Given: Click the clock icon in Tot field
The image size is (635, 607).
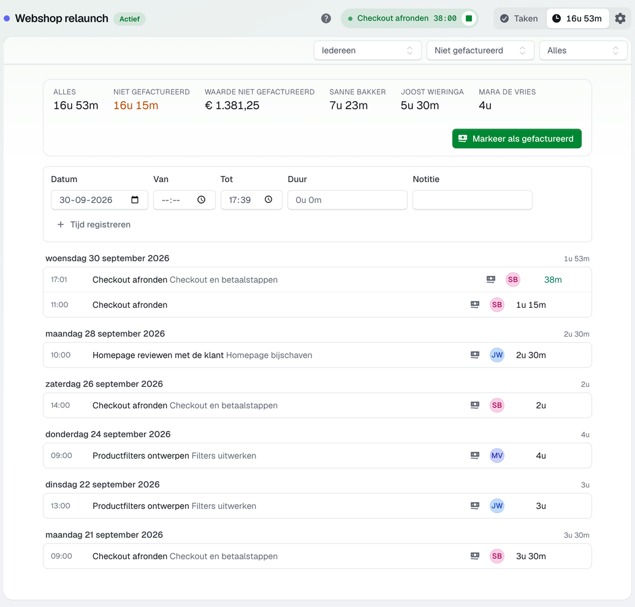Looking at the screenshot, I should pyautogui.click(x=268, y=200).
